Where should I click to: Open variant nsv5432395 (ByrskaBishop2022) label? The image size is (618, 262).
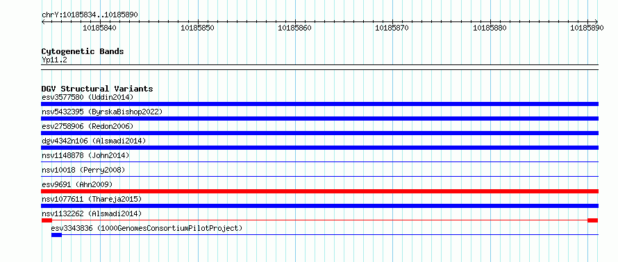[102, 112]
